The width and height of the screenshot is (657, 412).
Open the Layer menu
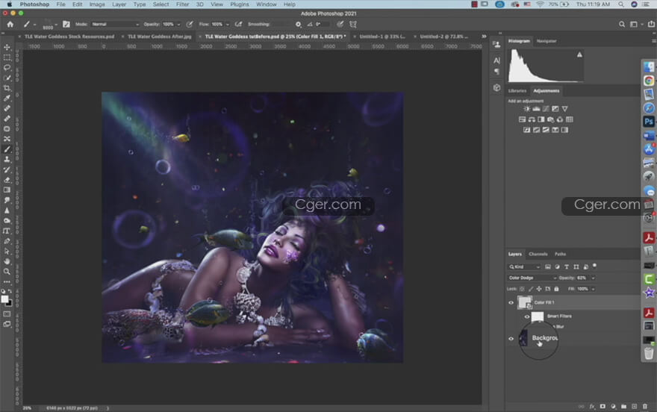(119, 4)
